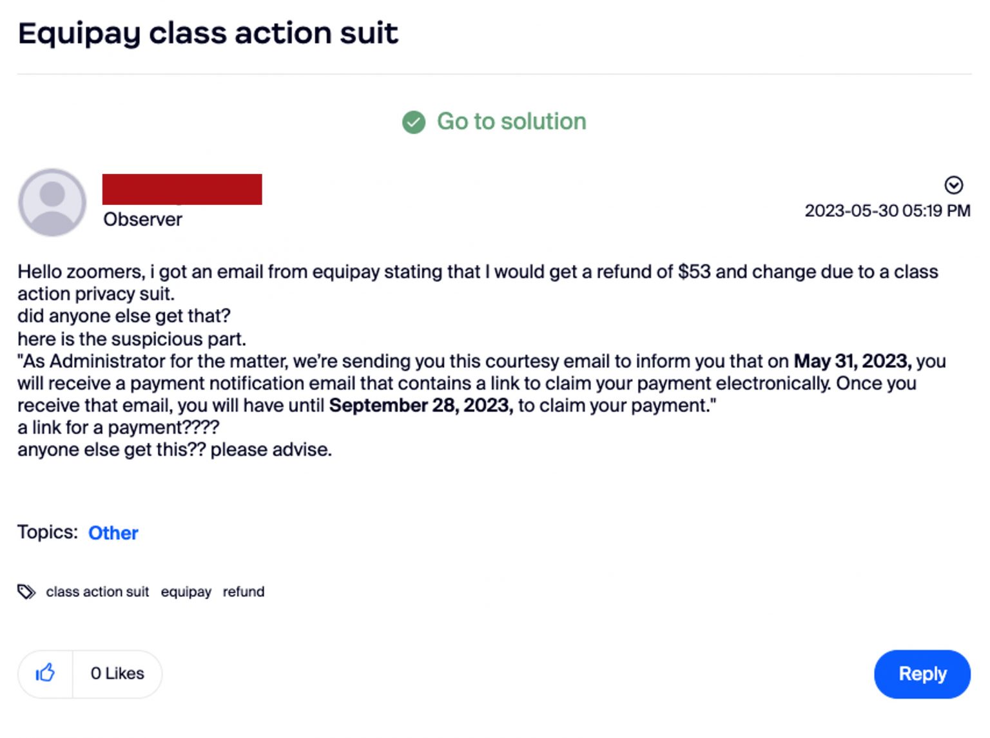990x738 pixels.
Task: Open the redacted author username
Action: coord(182,189)
